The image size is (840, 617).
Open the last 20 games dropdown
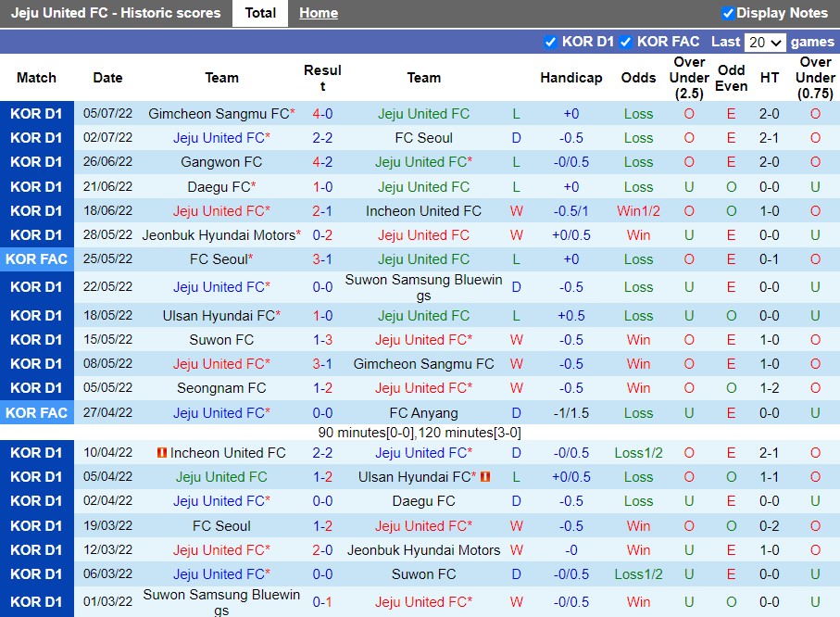(765, 42)
